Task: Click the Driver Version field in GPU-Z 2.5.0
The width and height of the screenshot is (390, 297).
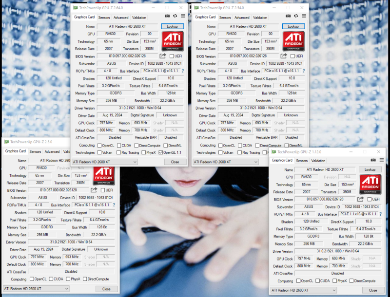Action: coord(71,242)
